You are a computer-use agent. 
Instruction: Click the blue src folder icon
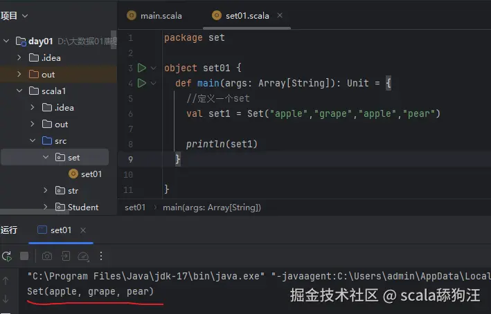47,140
